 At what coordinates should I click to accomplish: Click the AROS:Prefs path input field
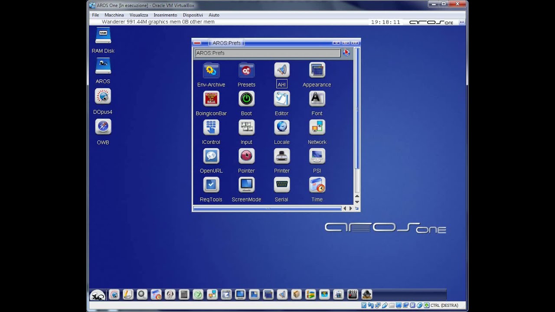[268, 53]
